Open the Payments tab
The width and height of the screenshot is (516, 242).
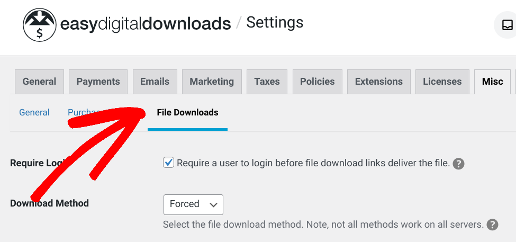pos(98,82)
